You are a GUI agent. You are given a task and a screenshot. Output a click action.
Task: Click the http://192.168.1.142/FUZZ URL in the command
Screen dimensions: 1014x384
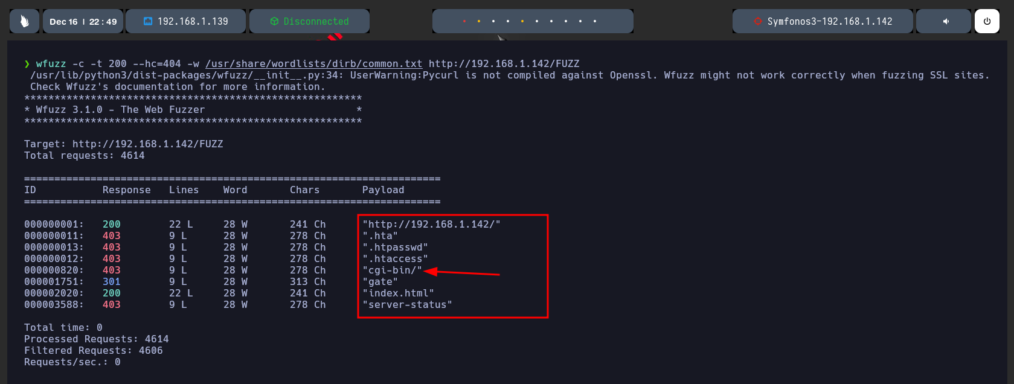click(504, 63)
